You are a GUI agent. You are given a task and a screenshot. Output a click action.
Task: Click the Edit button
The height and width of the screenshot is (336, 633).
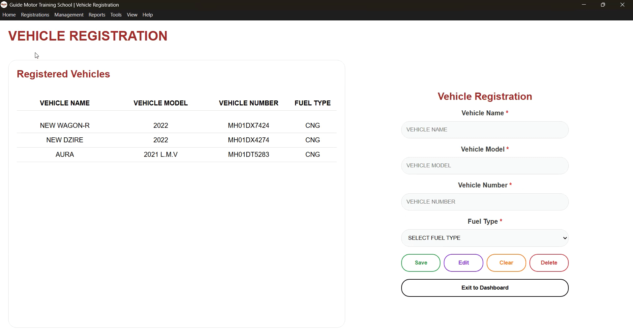463,263
